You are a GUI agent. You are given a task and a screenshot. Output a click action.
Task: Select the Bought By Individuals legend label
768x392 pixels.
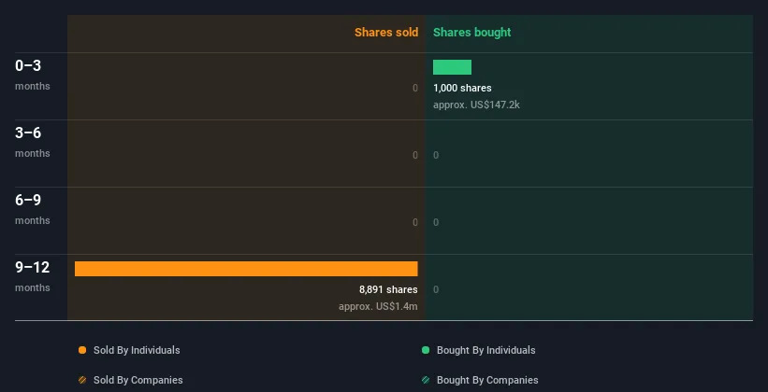[x=485, y=350]
